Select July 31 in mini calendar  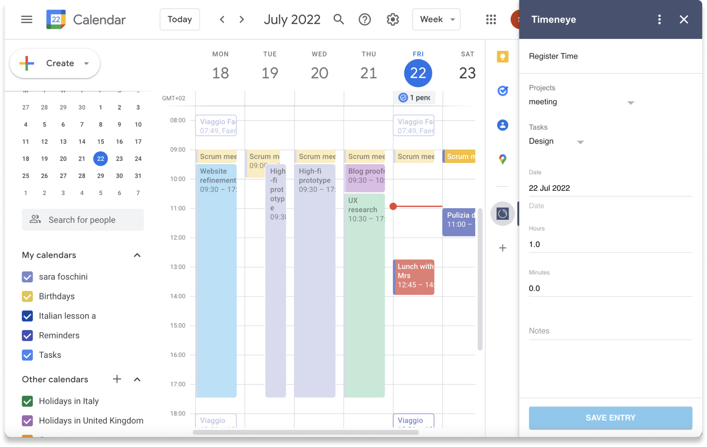pos(138,176)
